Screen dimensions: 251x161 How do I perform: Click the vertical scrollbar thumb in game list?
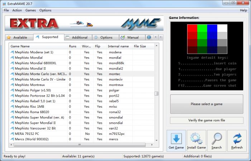tap(156, 93)
